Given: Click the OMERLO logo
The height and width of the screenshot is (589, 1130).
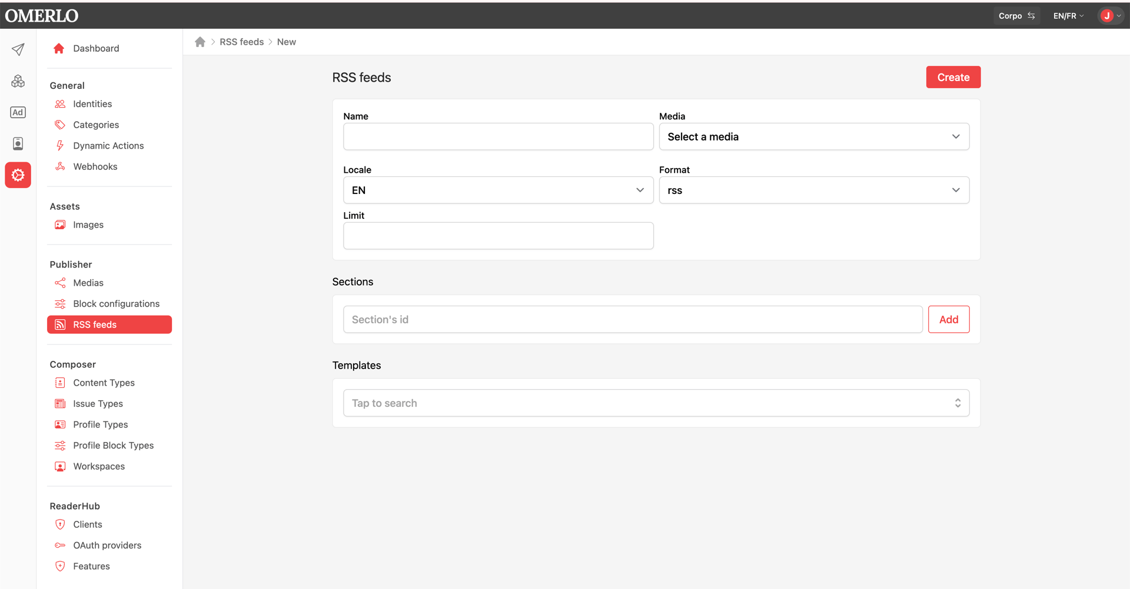Looking at the screenshot, I should click(42, 16).
